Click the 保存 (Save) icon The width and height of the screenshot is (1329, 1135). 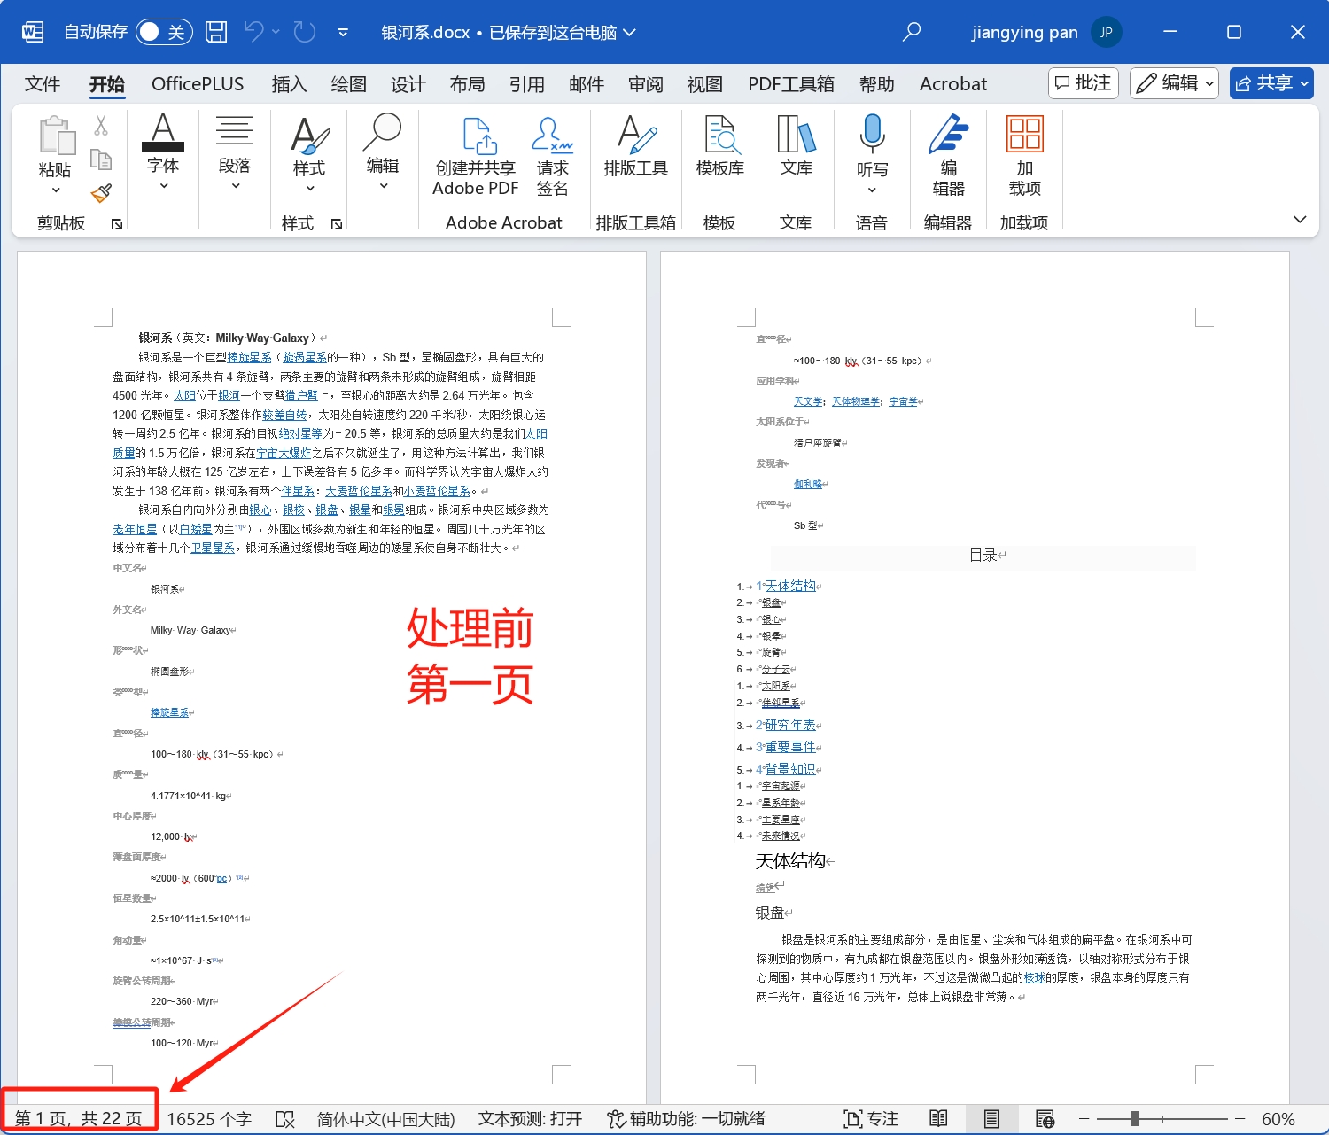[x=214, y=31]
